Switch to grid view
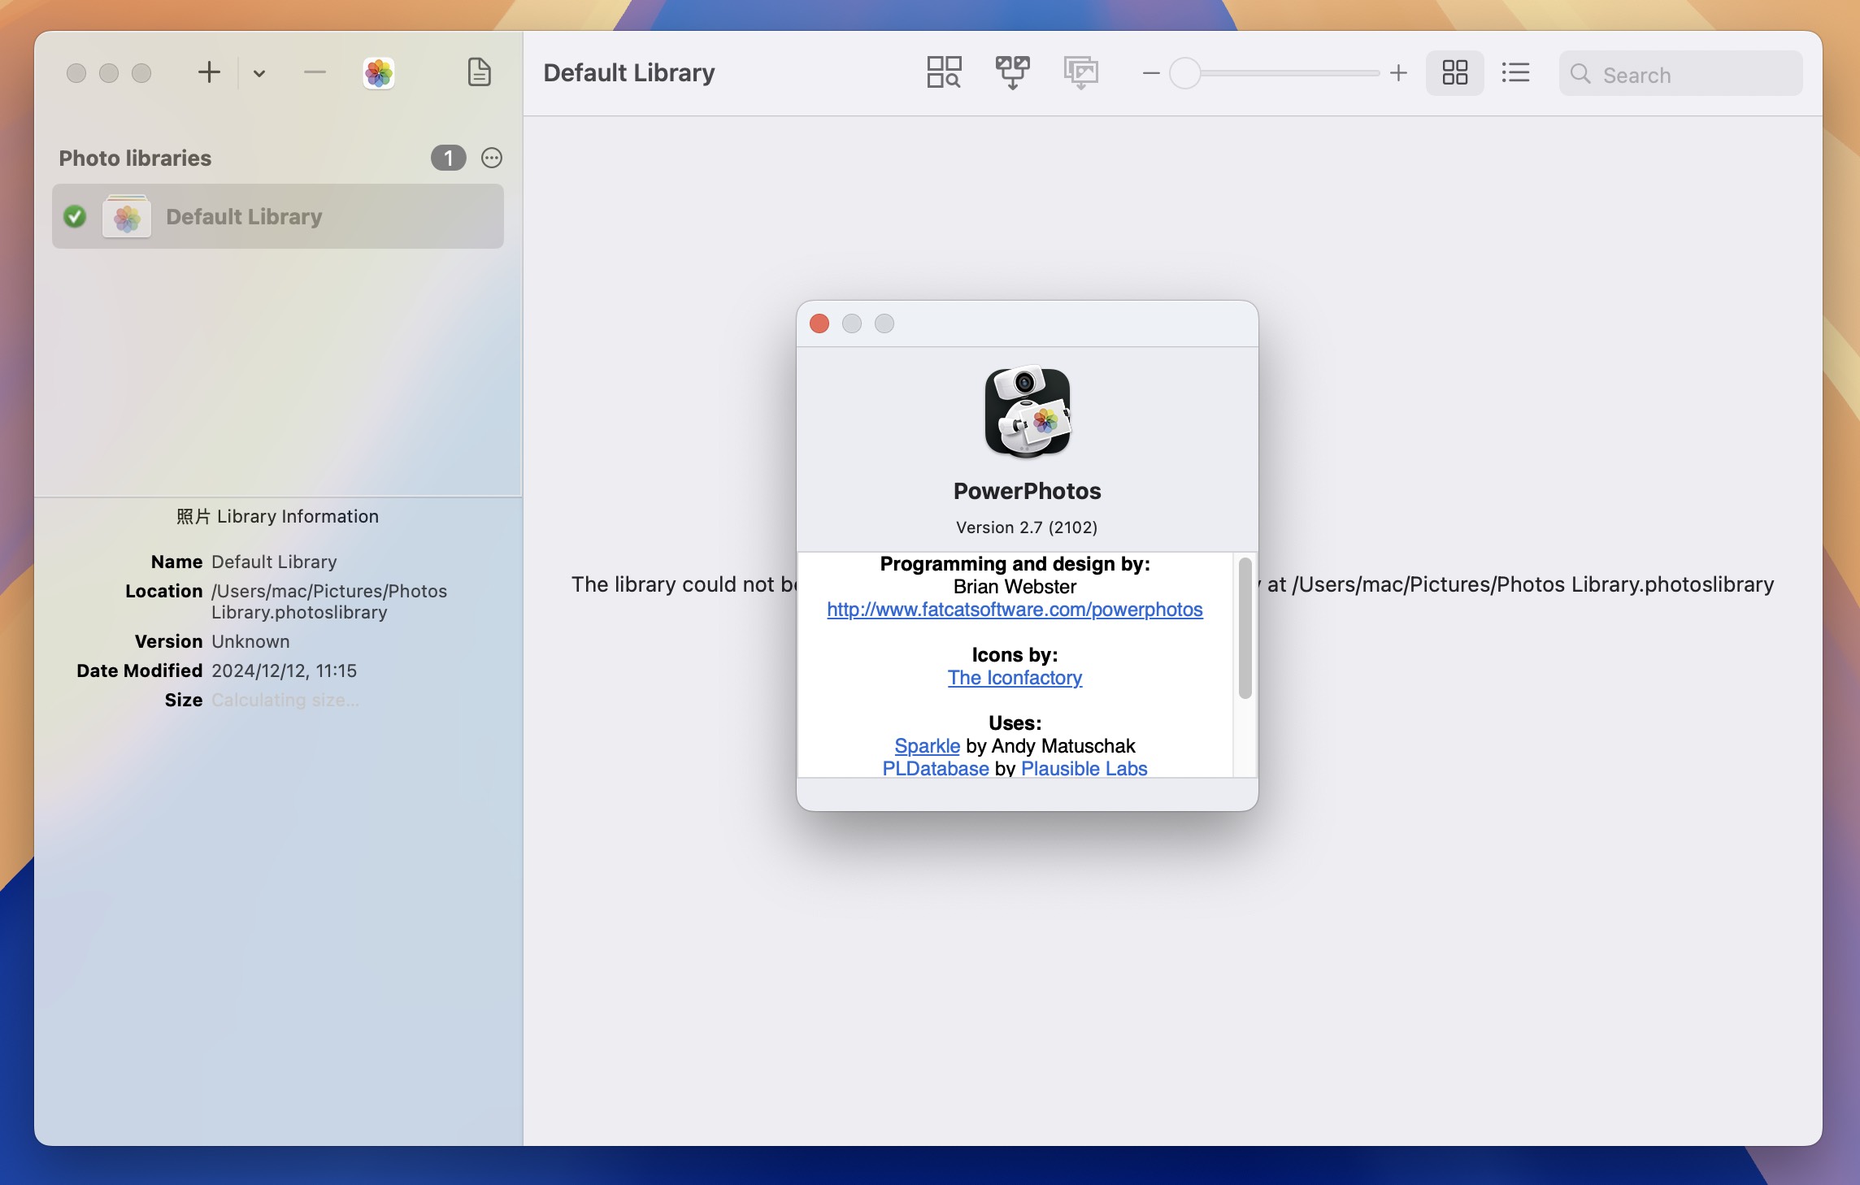1860x1185 pixels. coord(1455,73)
